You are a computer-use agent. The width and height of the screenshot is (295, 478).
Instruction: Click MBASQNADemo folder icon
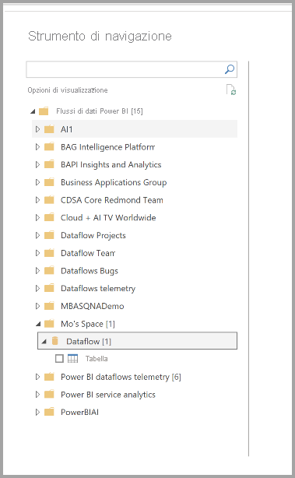coord(49,306)
